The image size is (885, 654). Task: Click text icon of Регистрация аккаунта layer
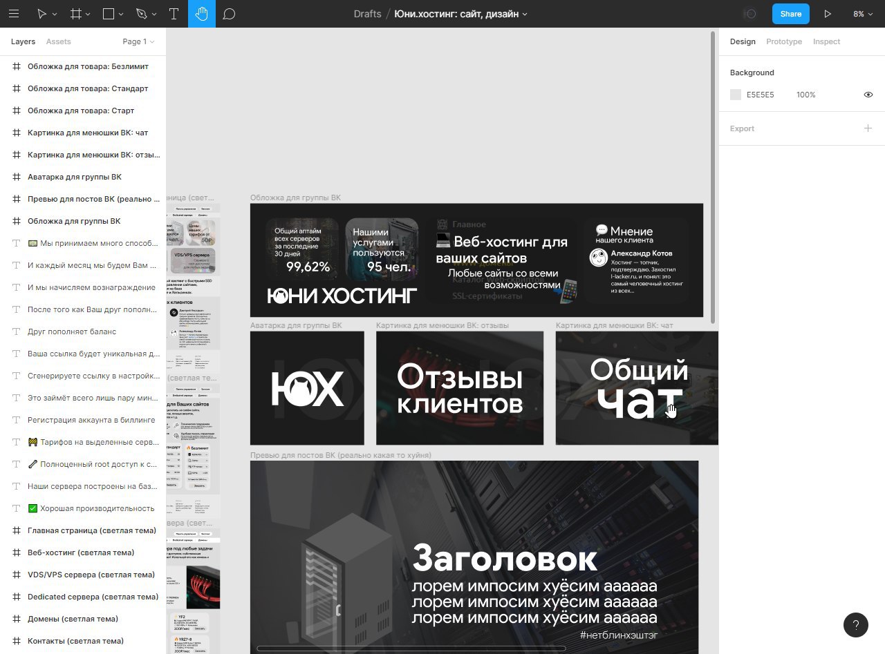(x=17, y=420)
